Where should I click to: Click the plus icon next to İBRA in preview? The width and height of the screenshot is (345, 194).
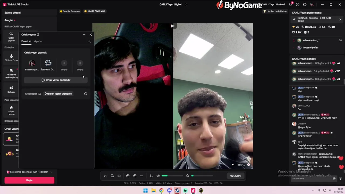(x=249, y=165)
